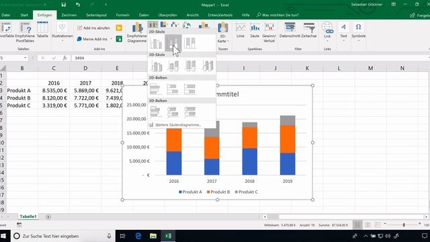Switch to Page Break Preview in status bar
430x242 pixels.
[x=378, y=225]
